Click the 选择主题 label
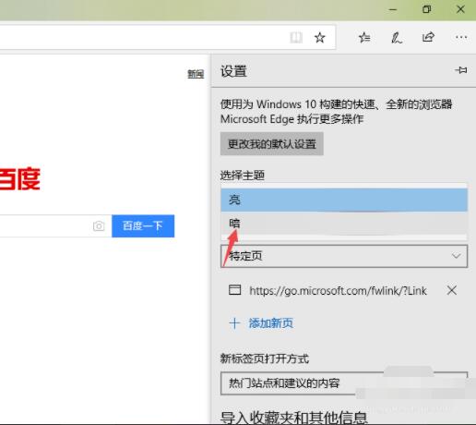 point(243,176)
